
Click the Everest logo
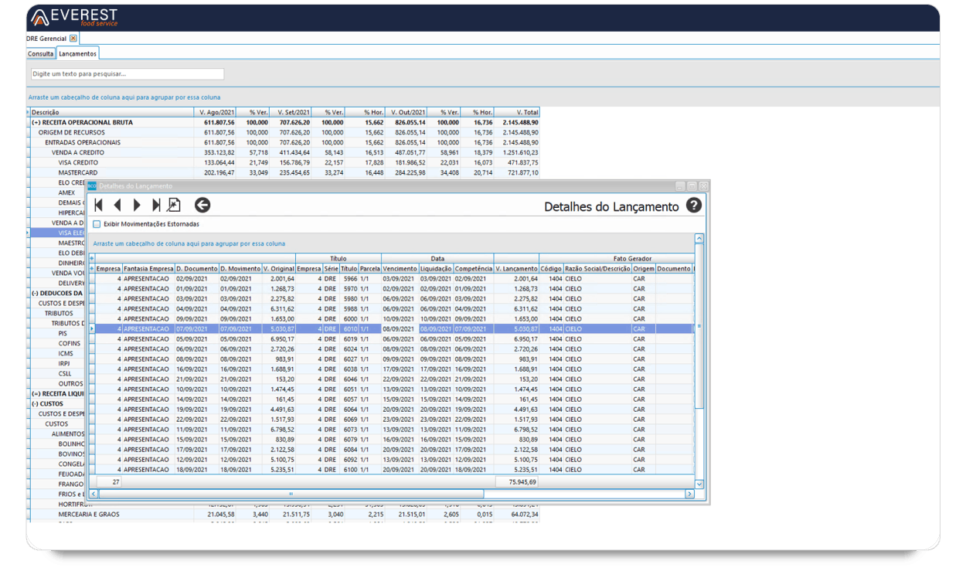tap(74, 17)
